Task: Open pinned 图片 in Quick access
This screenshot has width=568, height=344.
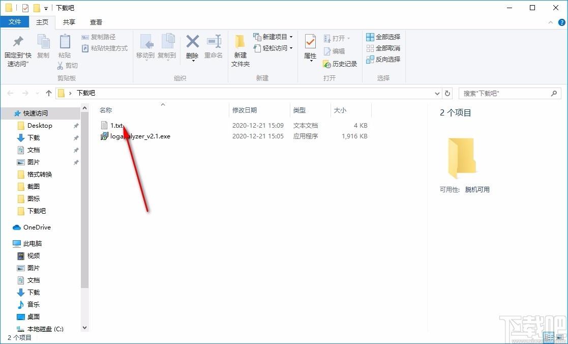Action: pyautogui.click(x=34, y=162)
